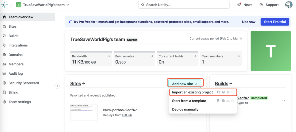Choose Start from a template
The image size is (296, 132).
click(x=189, y=101)
